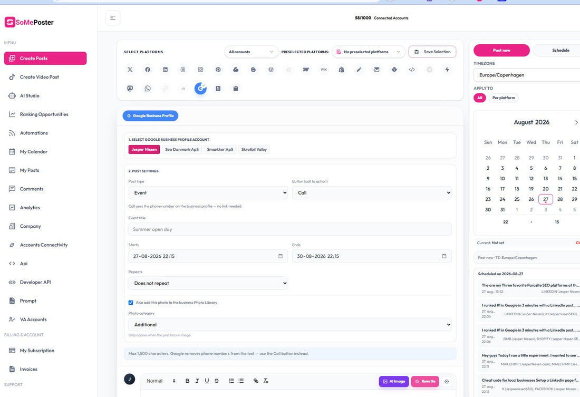Open the All accounts dropdown
The height and width of the screenshot is (397, 580).
click(251, 52)
